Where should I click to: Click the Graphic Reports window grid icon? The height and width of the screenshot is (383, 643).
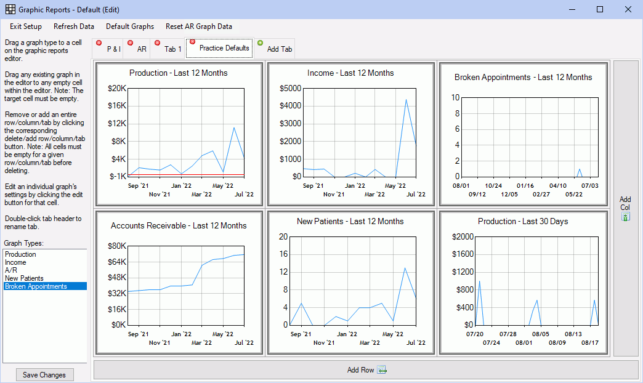tap(10, 10)
